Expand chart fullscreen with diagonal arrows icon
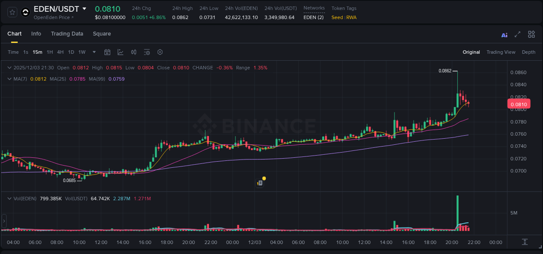The image size is (543, 254). point(517,34)
